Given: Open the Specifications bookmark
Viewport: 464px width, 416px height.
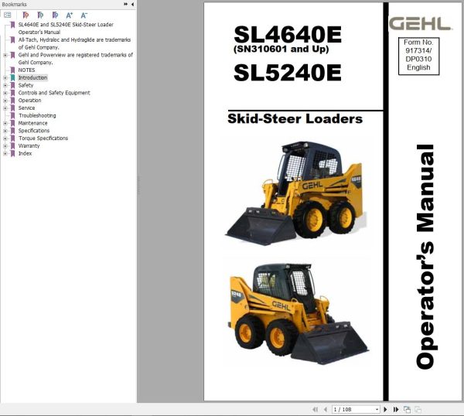Looking at the screenshot, I should click(x=34, y=131).
